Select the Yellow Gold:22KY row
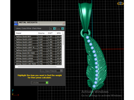This screenshot has height=100, width=134. 38,50
